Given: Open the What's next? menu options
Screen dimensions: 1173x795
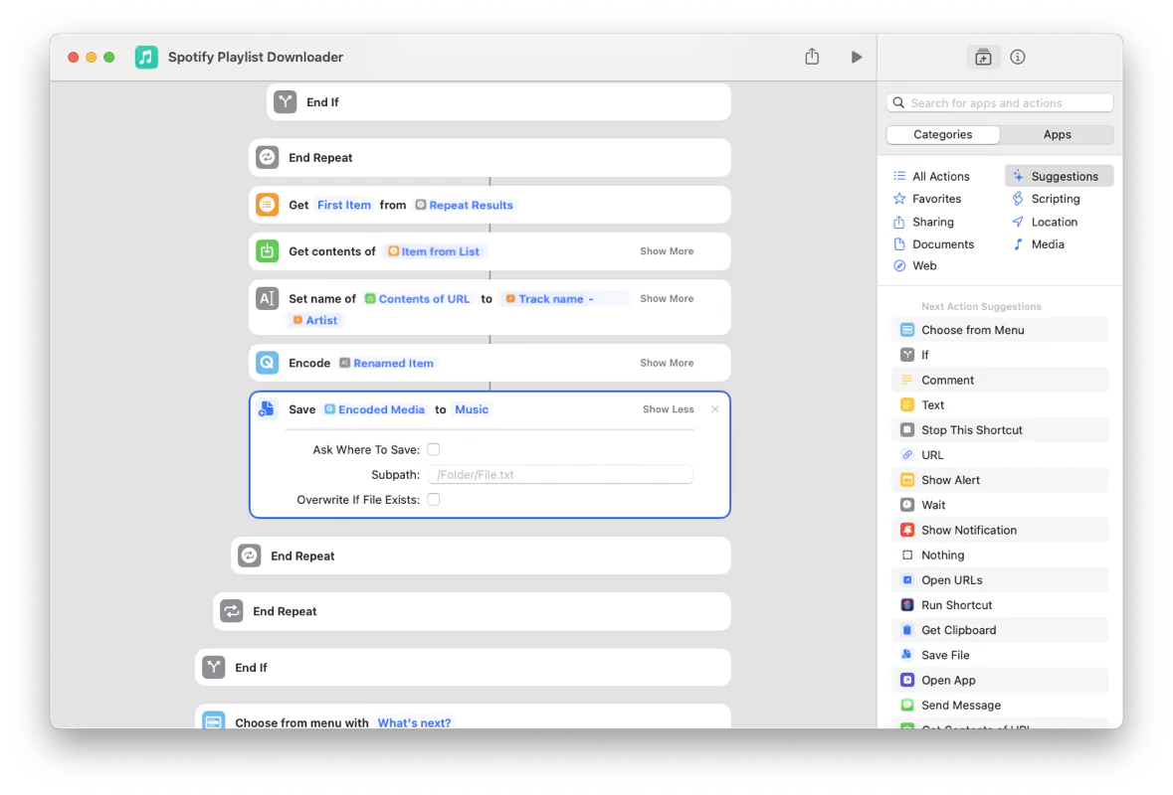Looking at the screenshot, I should [414, 722].
